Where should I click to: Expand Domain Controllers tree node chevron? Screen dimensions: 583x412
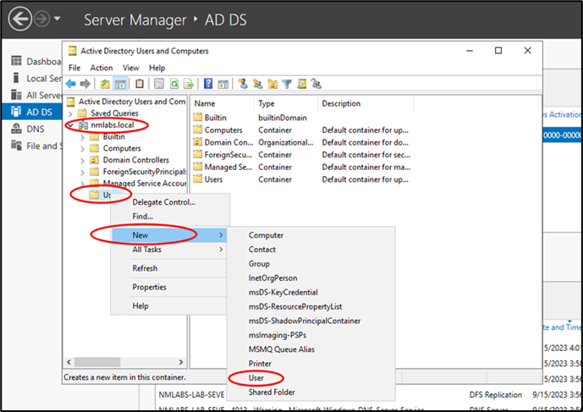pyautogui.click(x=83, y=160)
